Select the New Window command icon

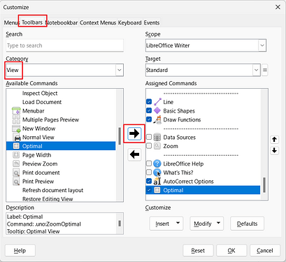tap(16, 129)
